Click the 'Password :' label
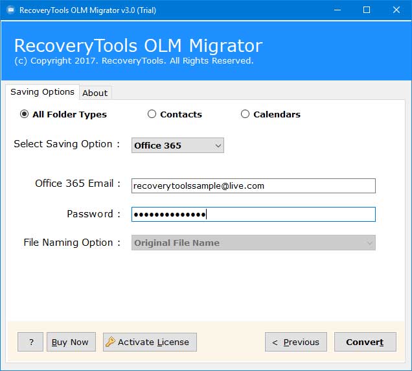Screen dimensions: 412x371 coord(94,213)
